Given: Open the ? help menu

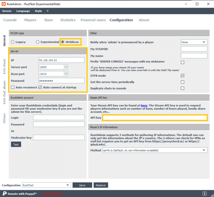Looking at the screenshot, I should pos(47,11).
